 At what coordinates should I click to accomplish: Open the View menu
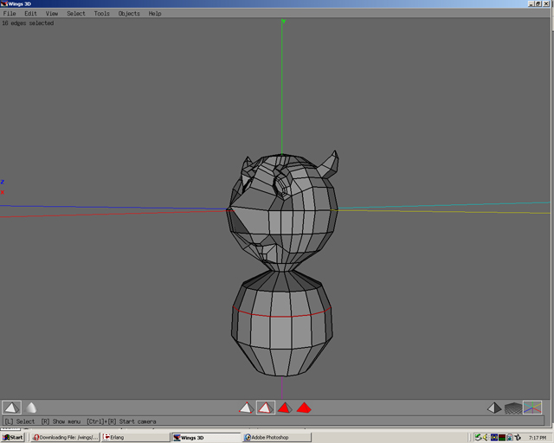click(x=52, y=14)
